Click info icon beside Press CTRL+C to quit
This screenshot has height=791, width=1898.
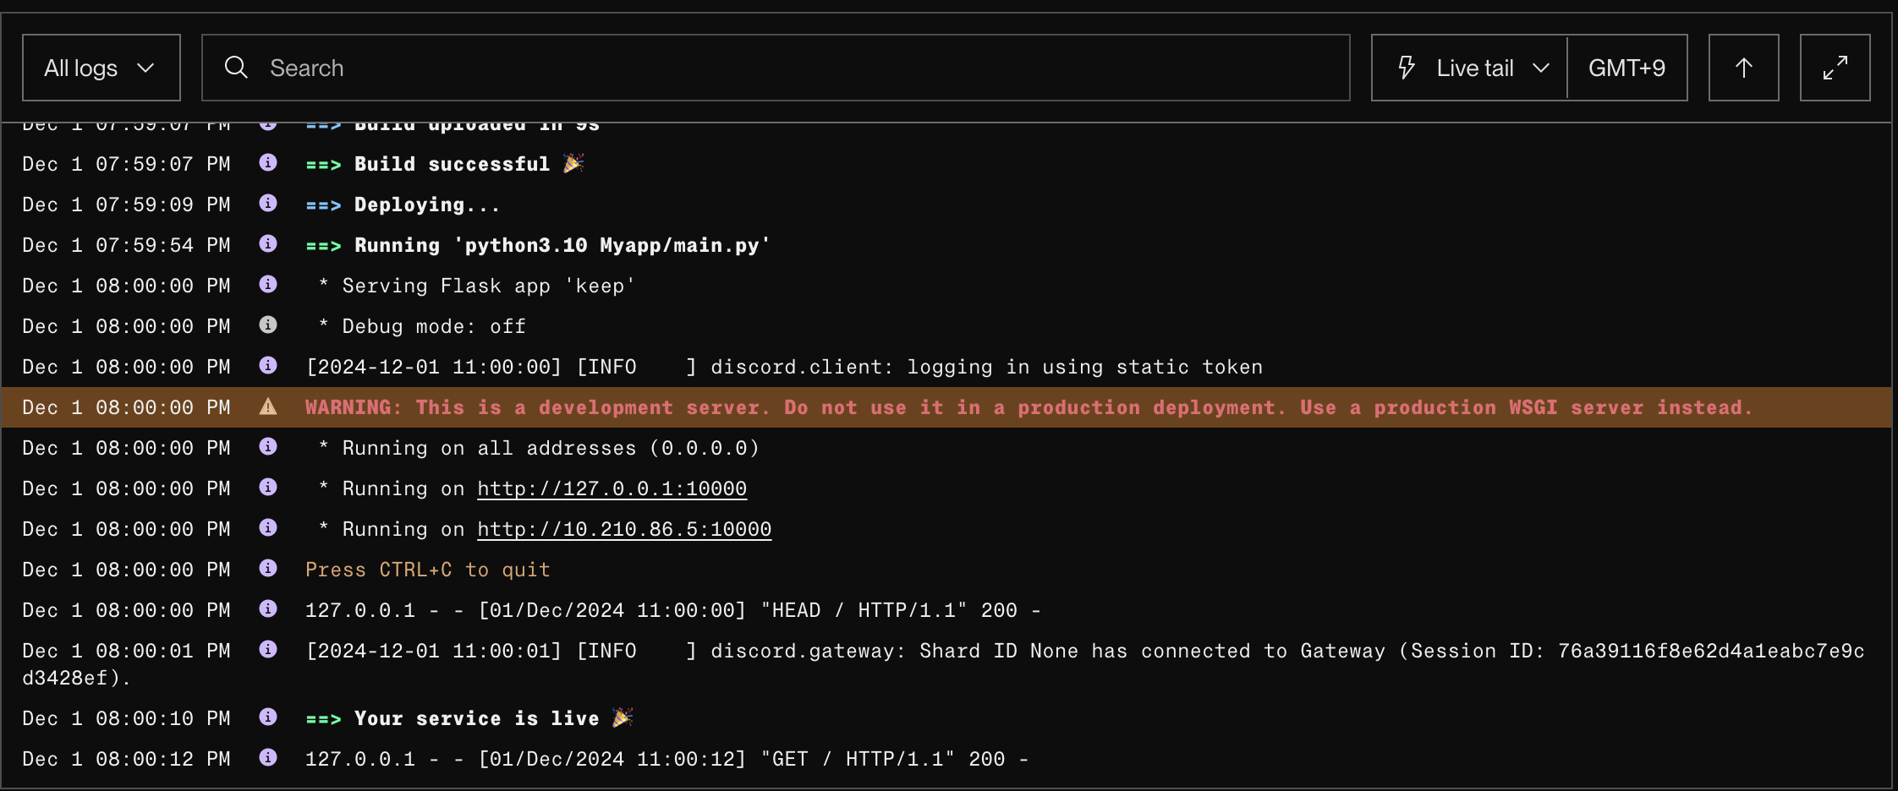tap(268, 568)
